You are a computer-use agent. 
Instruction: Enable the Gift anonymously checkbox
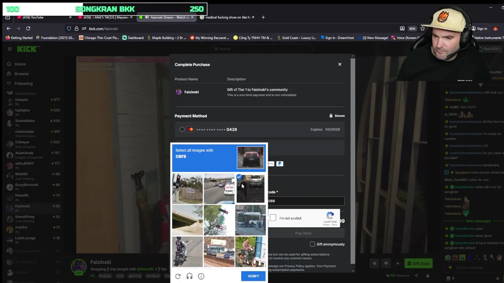[x=312, y=244]
